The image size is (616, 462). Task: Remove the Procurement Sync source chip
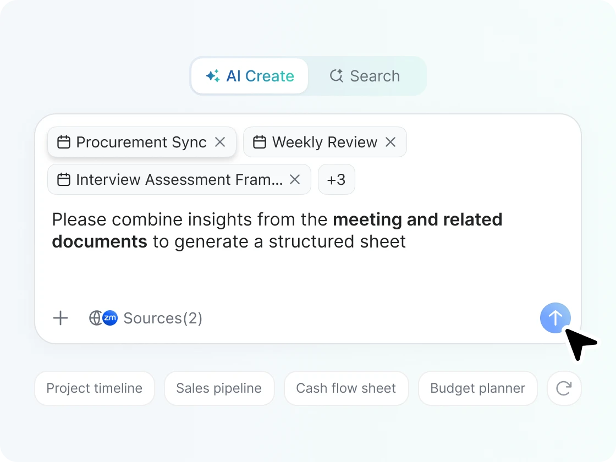point(220,142)
